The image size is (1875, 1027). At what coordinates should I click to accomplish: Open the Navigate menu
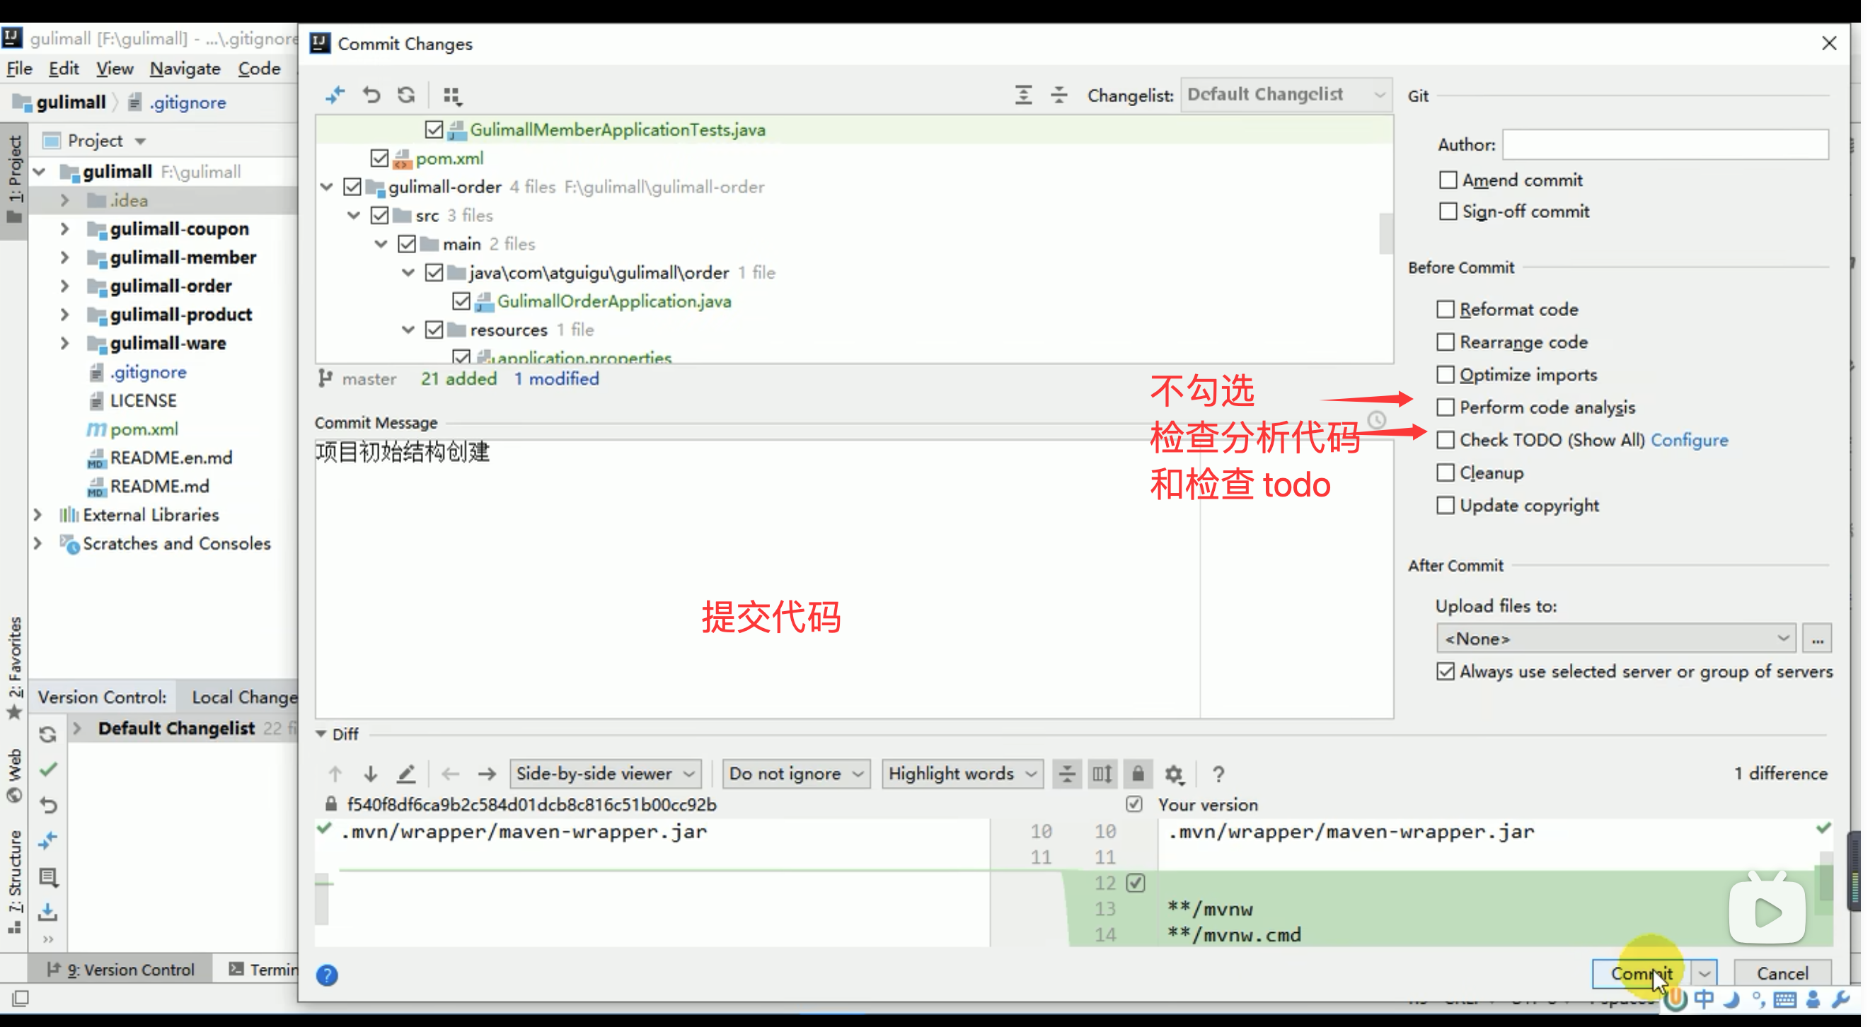(x=185, y=69)
